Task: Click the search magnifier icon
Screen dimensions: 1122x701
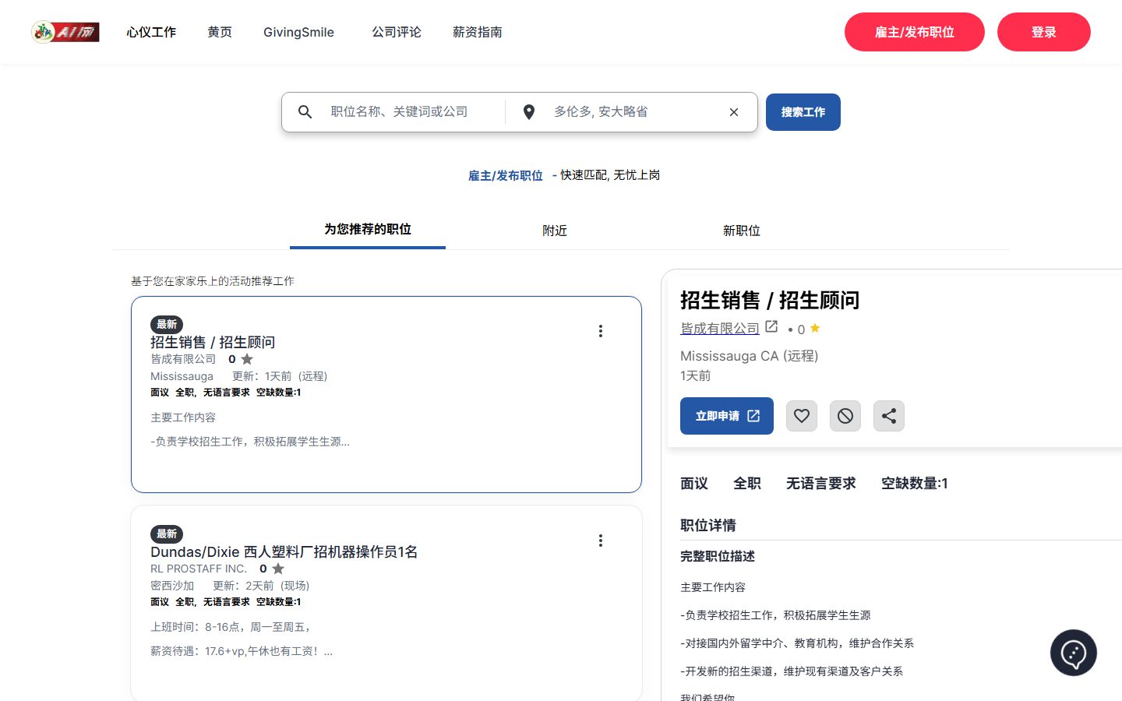Action: (305, 112)
